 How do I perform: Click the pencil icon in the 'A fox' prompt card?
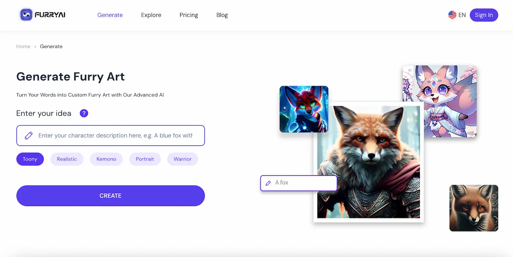pyautogui.click(x=268, y=183)
